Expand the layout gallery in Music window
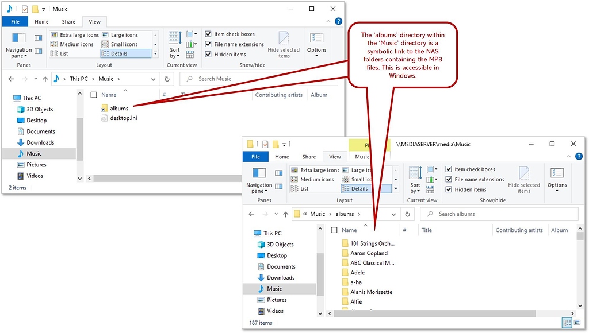This screenshot has height=333, width=589. coord(155,54)
